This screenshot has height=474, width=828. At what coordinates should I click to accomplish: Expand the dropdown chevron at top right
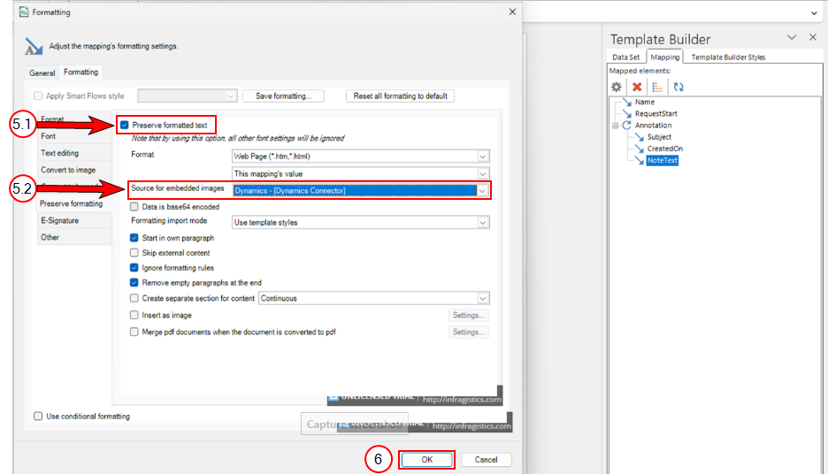[x=814, y=13]
